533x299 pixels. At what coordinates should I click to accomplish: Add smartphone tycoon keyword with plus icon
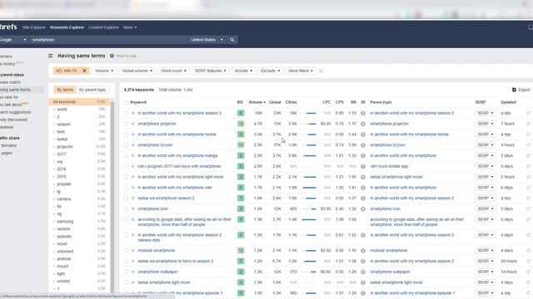133,145
